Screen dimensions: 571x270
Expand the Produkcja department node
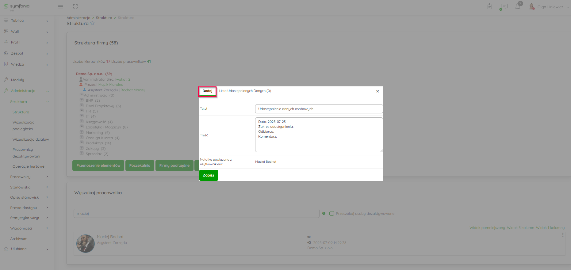82,143
